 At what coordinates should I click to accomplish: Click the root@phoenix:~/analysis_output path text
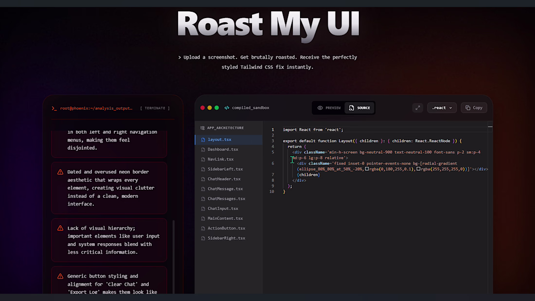(x=96, y=108)
